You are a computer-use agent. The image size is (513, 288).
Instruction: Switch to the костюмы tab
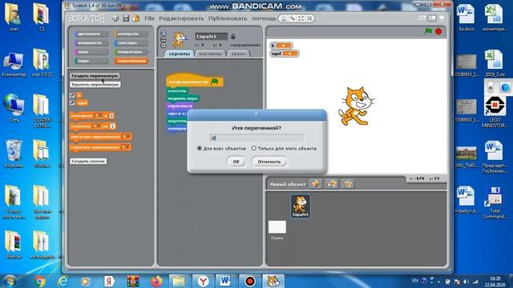210,54
